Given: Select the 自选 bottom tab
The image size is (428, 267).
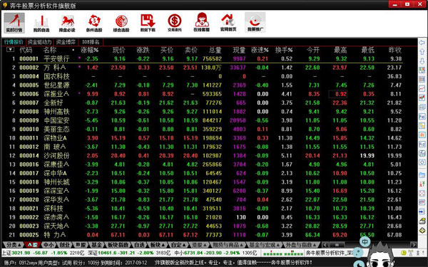Looking at the screenshot, I should pyautogui.click(x=139, y=245).
